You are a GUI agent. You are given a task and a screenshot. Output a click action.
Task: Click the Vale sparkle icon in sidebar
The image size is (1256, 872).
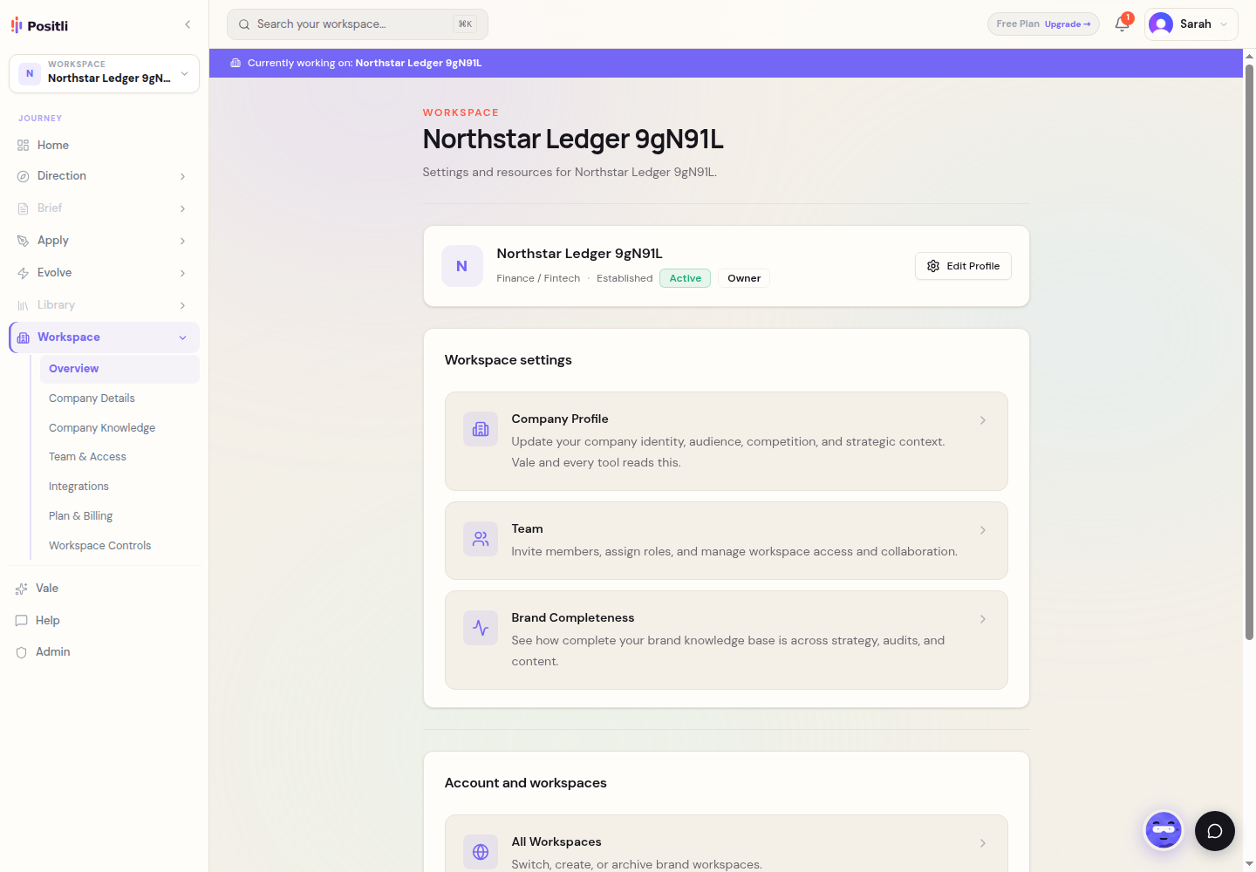point(22,589)
